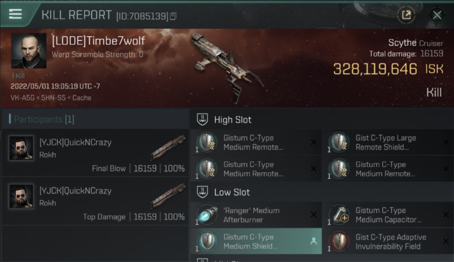Select the Scythe ship image
The height and width of the screenshot is (262, 454).
tap(226, 66)
